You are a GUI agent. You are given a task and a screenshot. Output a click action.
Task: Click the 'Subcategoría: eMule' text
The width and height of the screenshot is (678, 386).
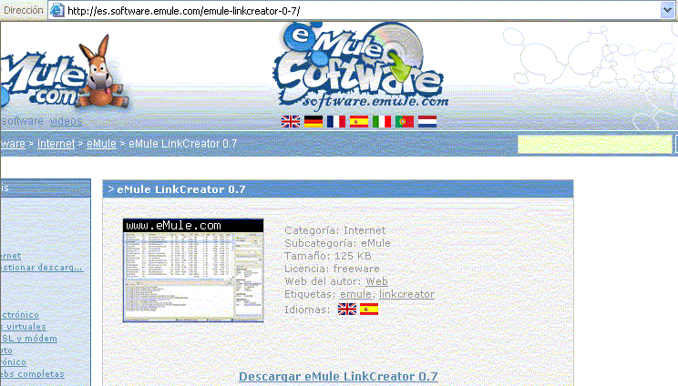(338, 243)
